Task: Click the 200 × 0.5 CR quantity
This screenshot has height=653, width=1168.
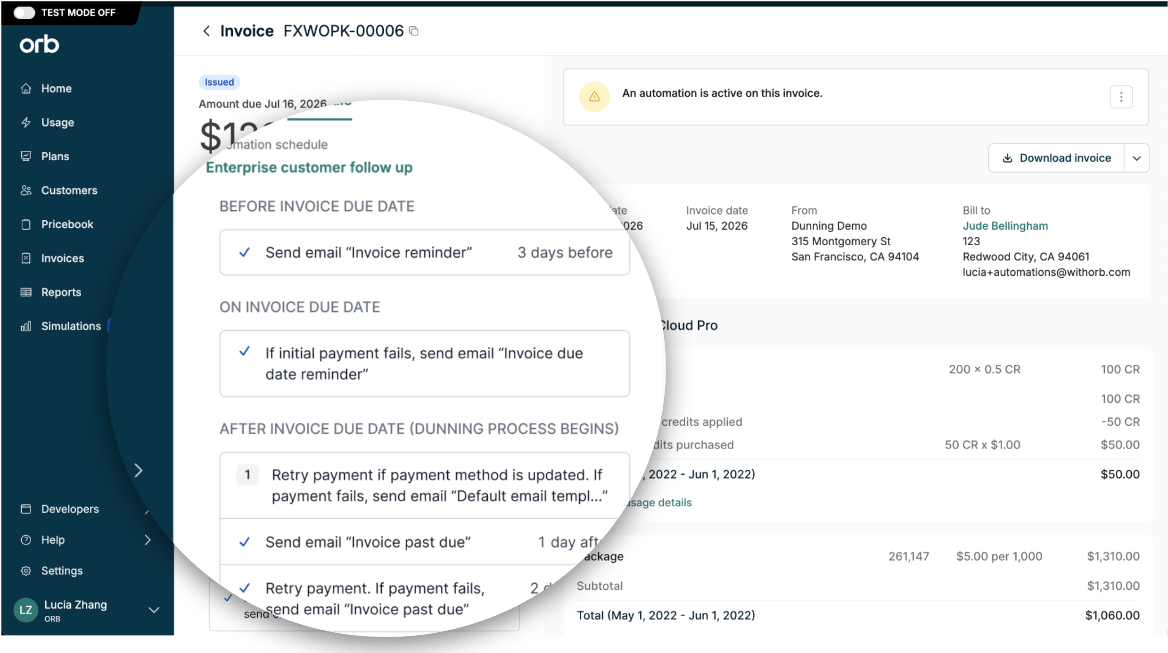Action: (985, 370)
